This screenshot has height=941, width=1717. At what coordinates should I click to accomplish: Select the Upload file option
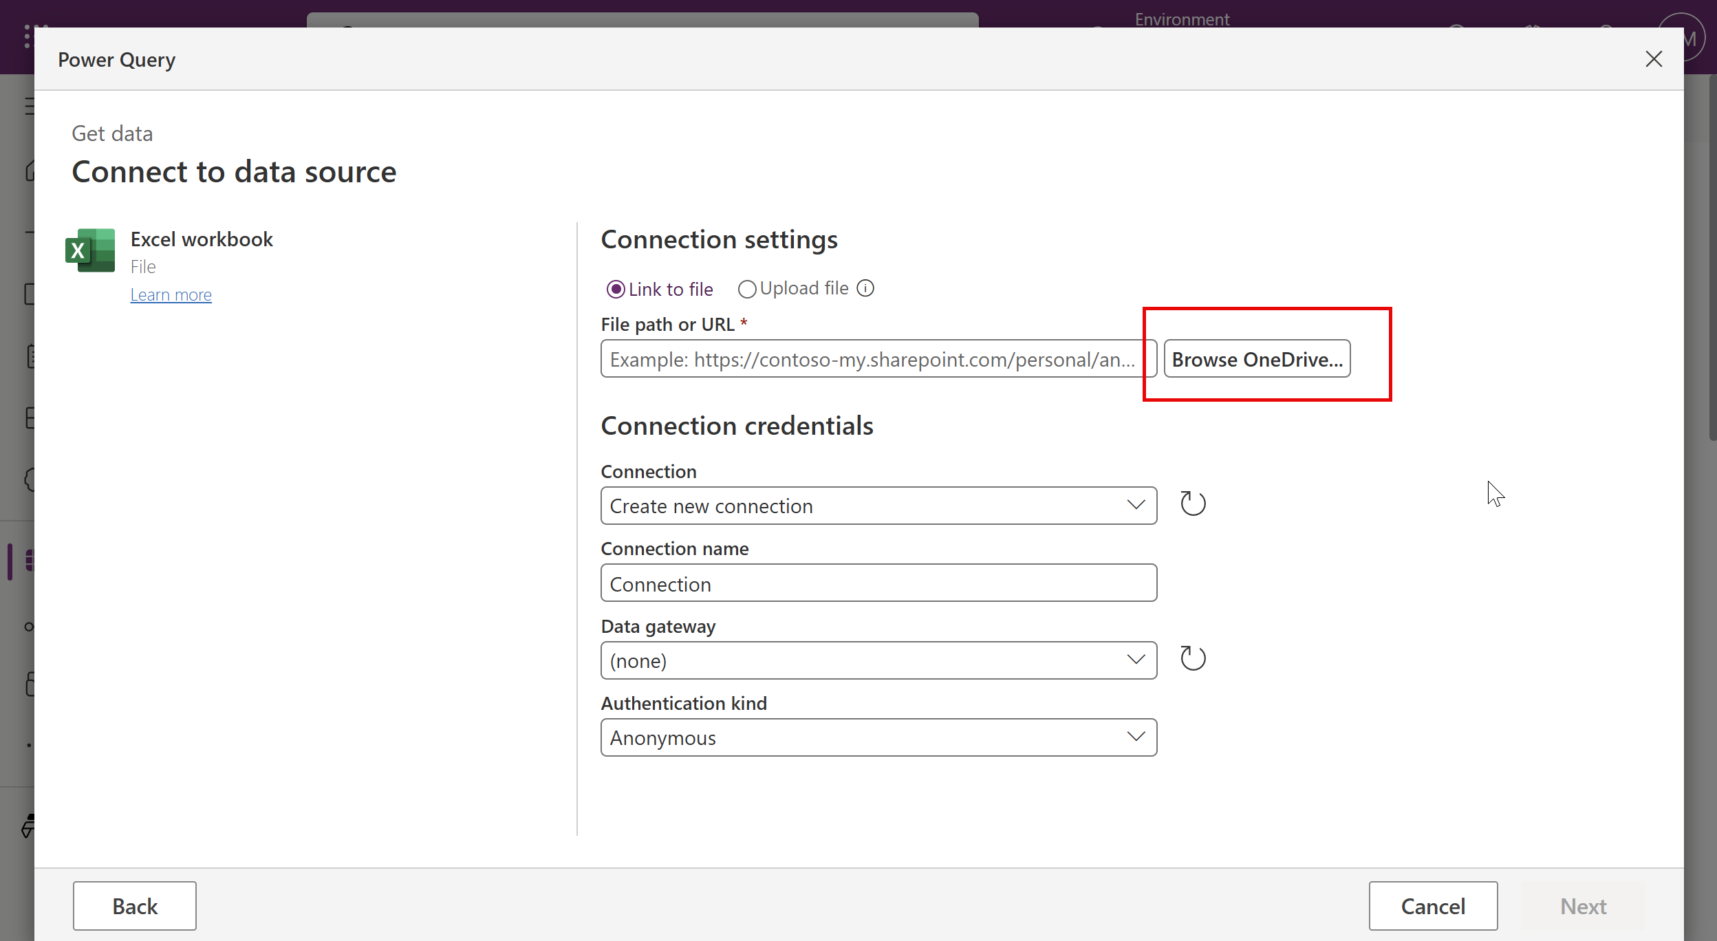point(747,289)
